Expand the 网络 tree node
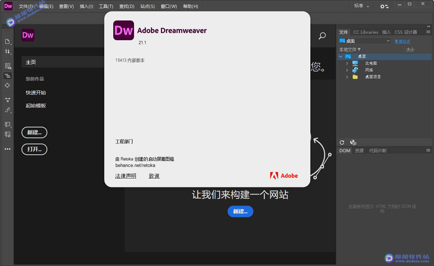The image size is (434, 266). tap(347, 70)
